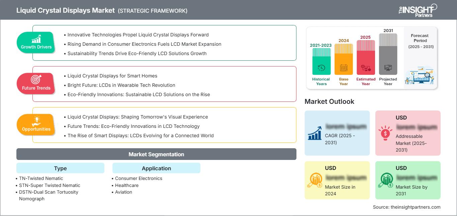
Task: Click The Insight Partners logo
Action: point(418,10)
